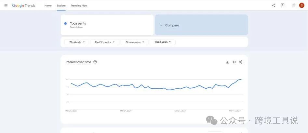This screenshot has height=133, width=308.
Task: Share the Interest over time chart
Action: click(x=241, y=62)
